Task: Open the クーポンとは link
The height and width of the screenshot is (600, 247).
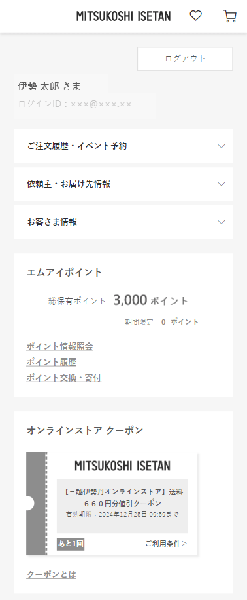Action: (x=52, y=574)
